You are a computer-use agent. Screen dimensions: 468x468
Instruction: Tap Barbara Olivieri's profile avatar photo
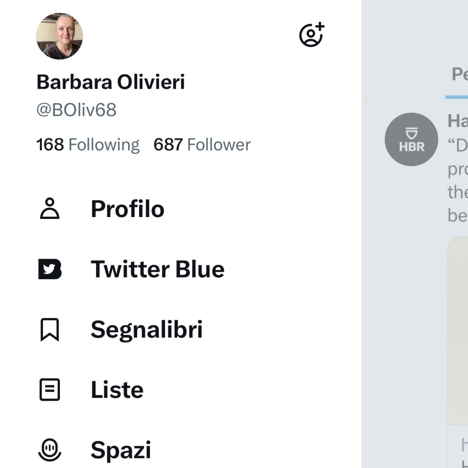point(59,36)
